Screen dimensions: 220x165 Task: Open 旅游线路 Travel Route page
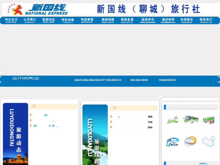pyautogui.click(x=108, y=21)
